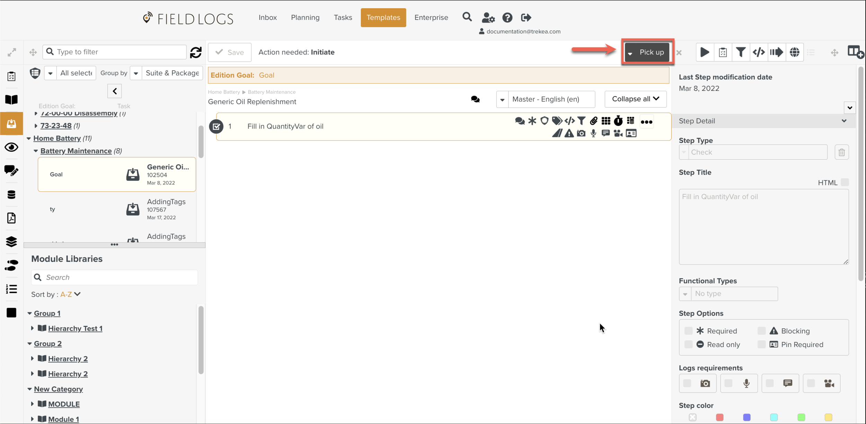The height and width of the screenshot is (424, 866).
Task: Click the log out icon
Action: click(x=526, y=17)
